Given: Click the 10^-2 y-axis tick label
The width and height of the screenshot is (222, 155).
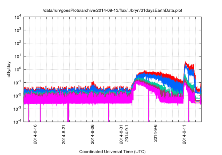Looking at the screenshot, I should pyautogui.click(x=16, y=95).
